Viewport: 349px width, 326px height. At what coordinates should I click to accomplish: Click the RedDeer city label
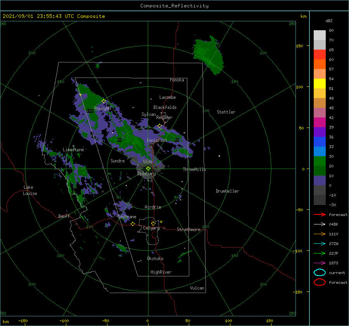pos(164,117)
